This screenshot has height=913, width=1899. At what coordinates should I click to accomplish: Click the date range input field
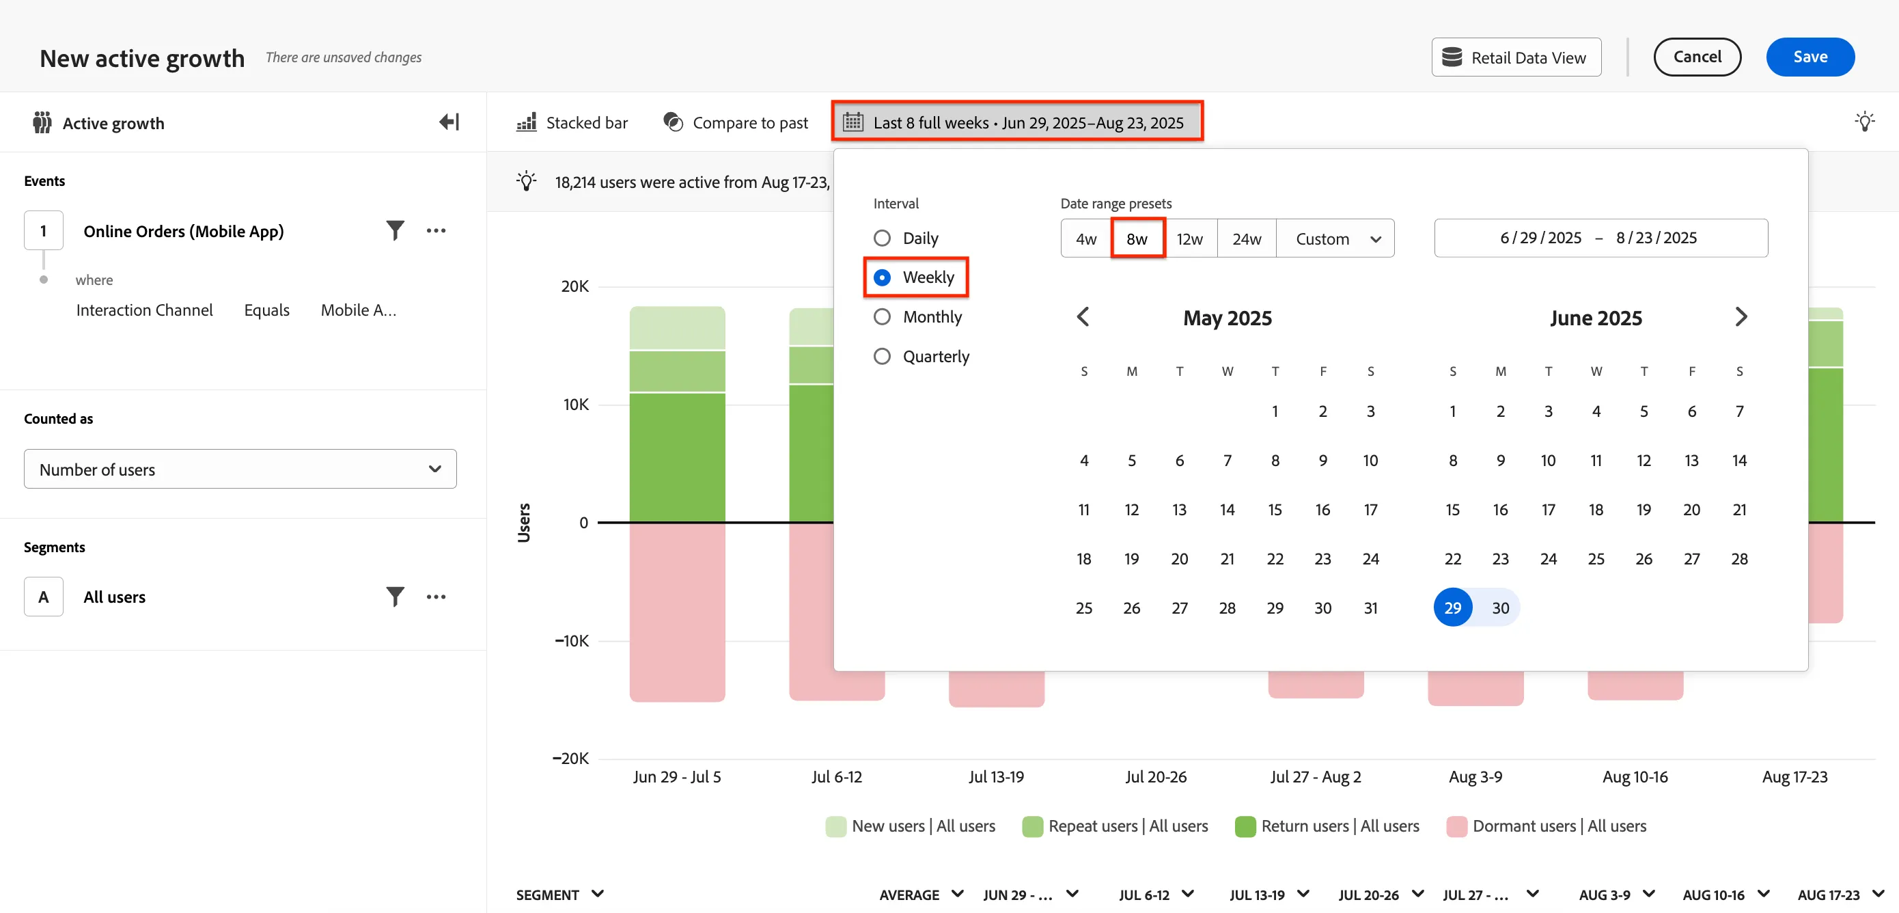pos(1600,239)
